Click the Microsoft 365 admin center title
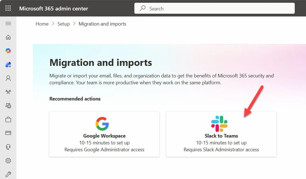 (54, 9)
